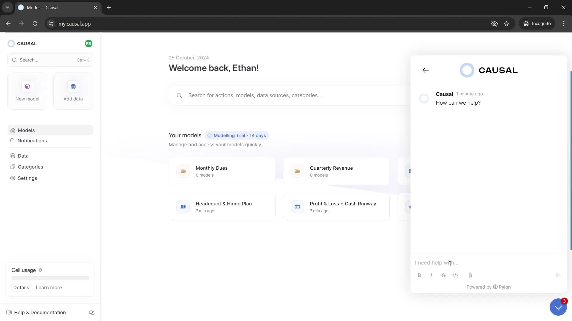Select the Headcount & Hiring Plan model
Screen dimensions: 572x321
(223, 207)
